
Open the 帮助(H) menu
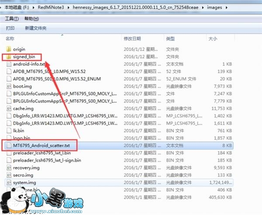pos(31,18)
